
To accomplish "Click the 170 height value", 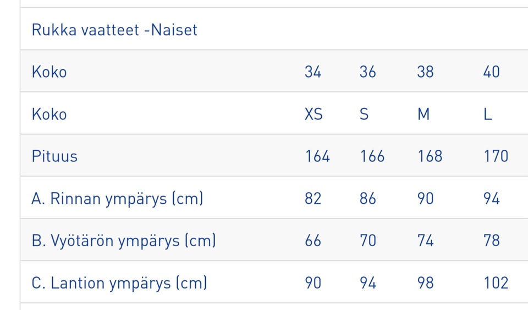I will click(496, 156).
